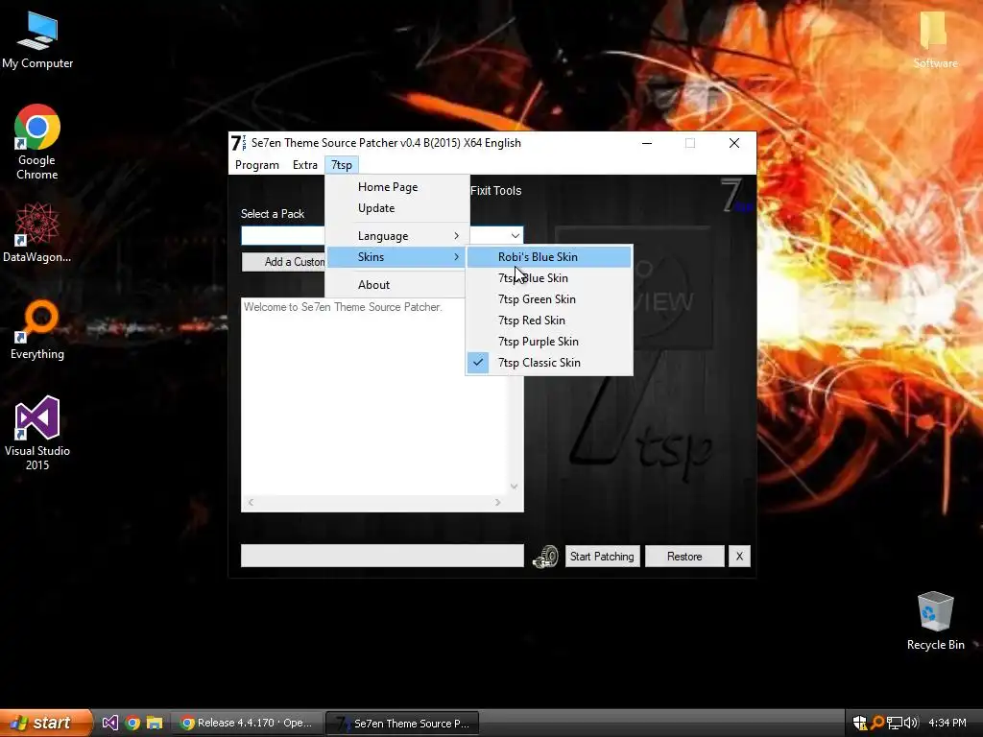Launch Chrome from the quick launch bar
Image resolution: width=983 pixels, height=737 pixels.
(x=132, y=723)
